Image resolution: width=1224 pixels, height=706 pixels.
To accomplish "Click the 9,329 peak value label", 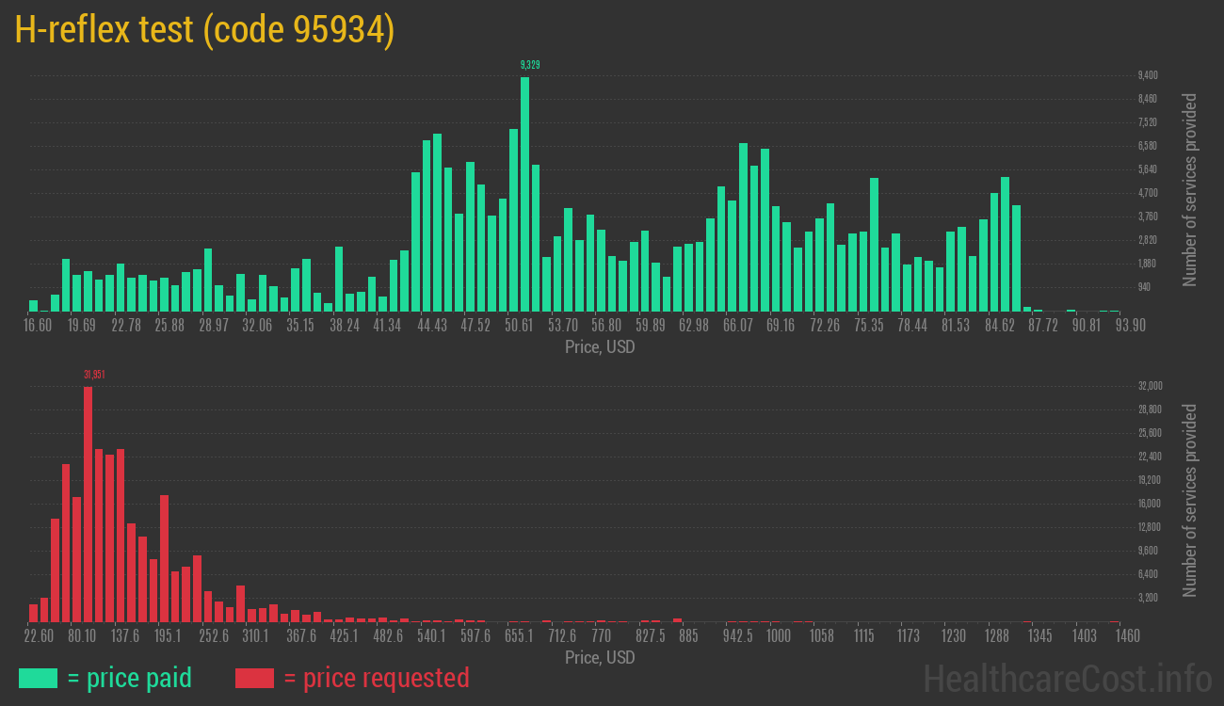I will tap(530, 65).
